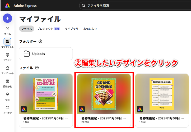Click the Adobe Express logo
Viewport: 191px width, 132px height.
click(7, 6)
